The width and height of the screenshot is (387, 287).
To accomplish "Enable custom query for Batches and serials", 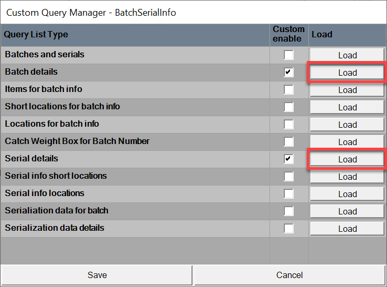I will tap(288, 55).
